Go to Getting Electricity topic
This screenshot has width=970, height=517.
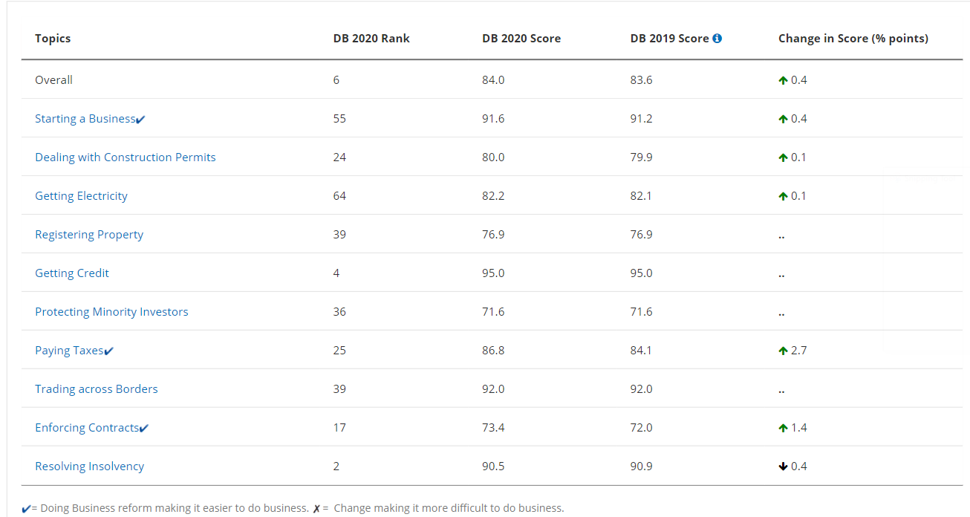coord(81,196)
